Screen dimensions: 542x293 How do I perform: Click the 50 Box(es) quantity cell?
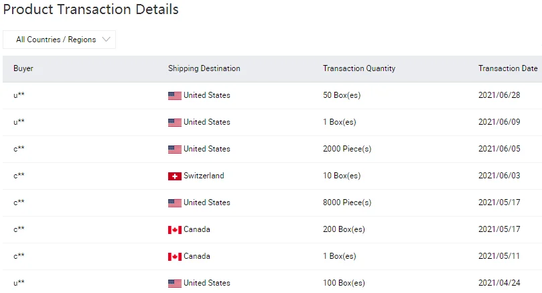click(x=342, y=95)
